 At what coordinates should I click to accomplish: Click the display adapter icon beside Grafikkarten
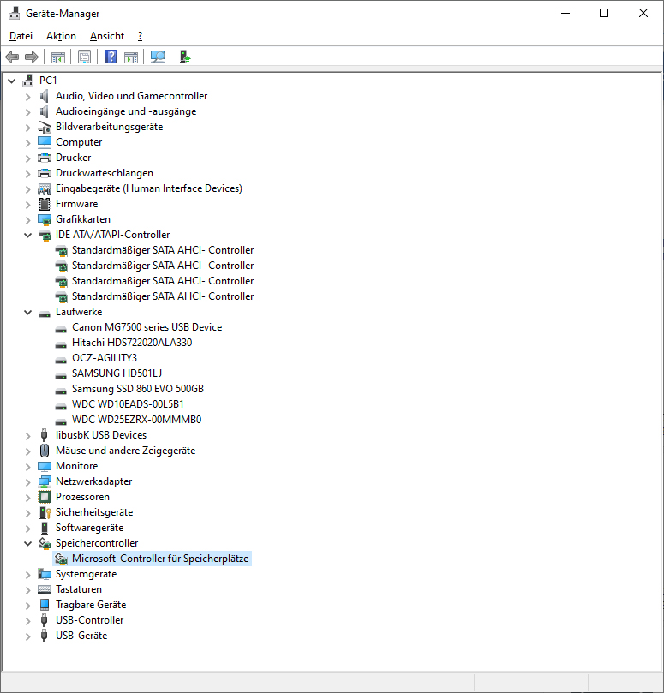pos(45,219)
